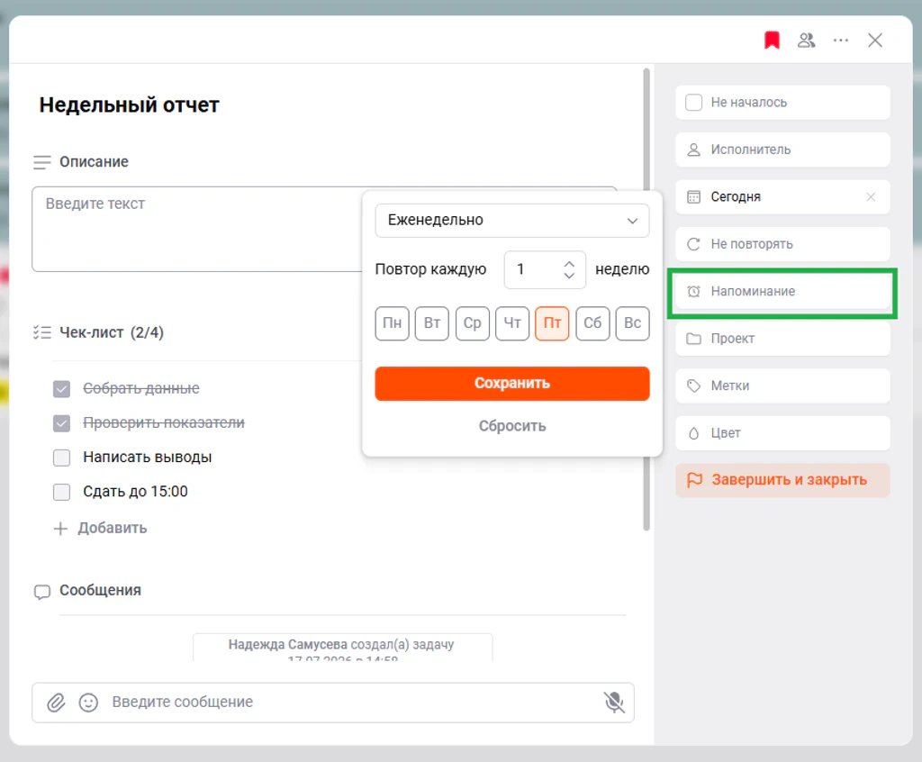The image size is (922, 762).
Task: Click the Написать выводы item text
Action: [x=147, y=458]
